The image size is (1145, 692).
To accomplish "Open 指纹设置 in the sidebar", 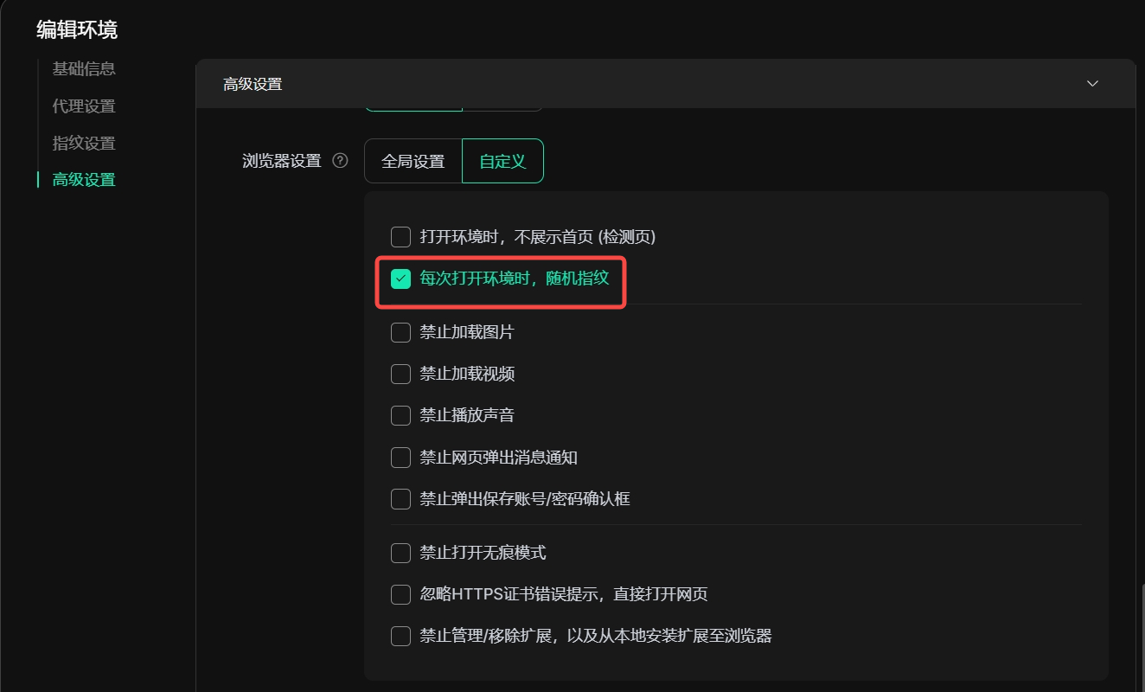I will pos(84,143).
